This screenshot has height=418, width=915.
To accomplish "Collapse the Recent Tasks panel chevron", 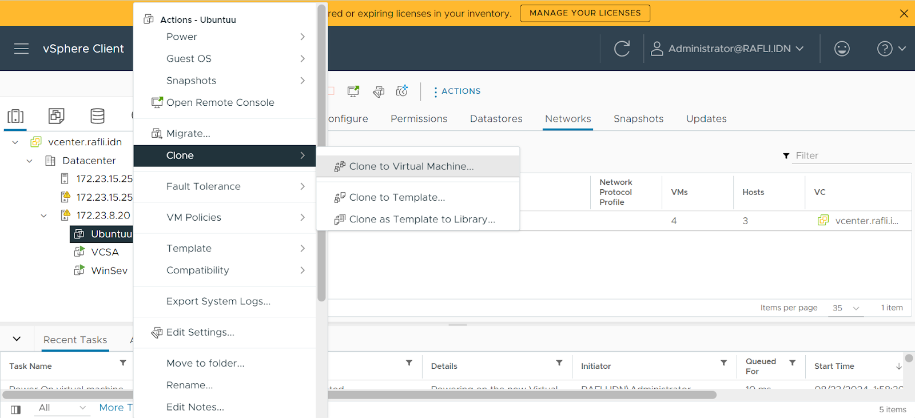I will click(17, 339).
